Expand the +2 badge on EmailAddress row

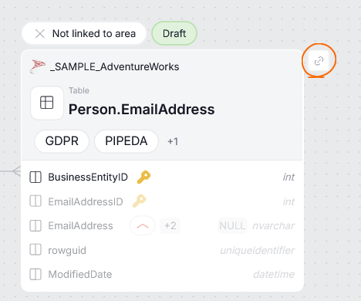pos(170,225)
